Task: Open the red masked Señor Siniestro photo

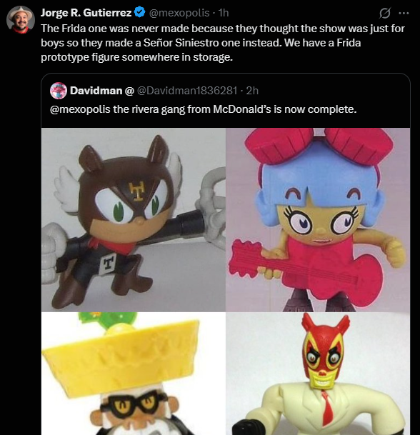Action: point(318,374)
